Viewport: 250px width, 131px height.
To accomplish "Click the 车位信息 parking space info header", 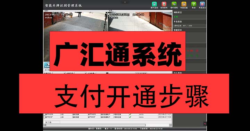I will (178, 22).
